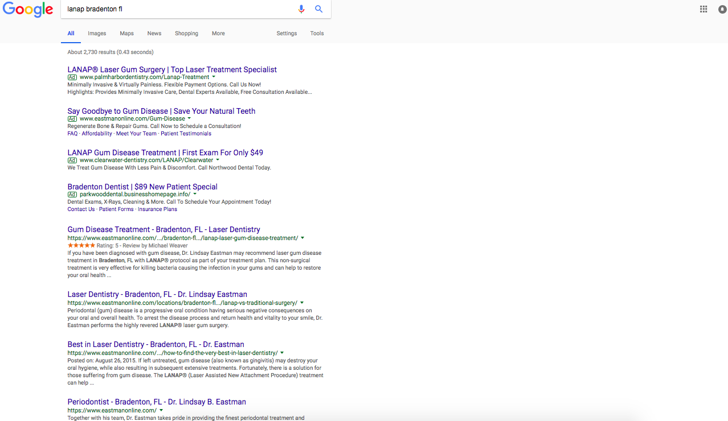Open the Contact Us sitelink

tap(81, 209)
